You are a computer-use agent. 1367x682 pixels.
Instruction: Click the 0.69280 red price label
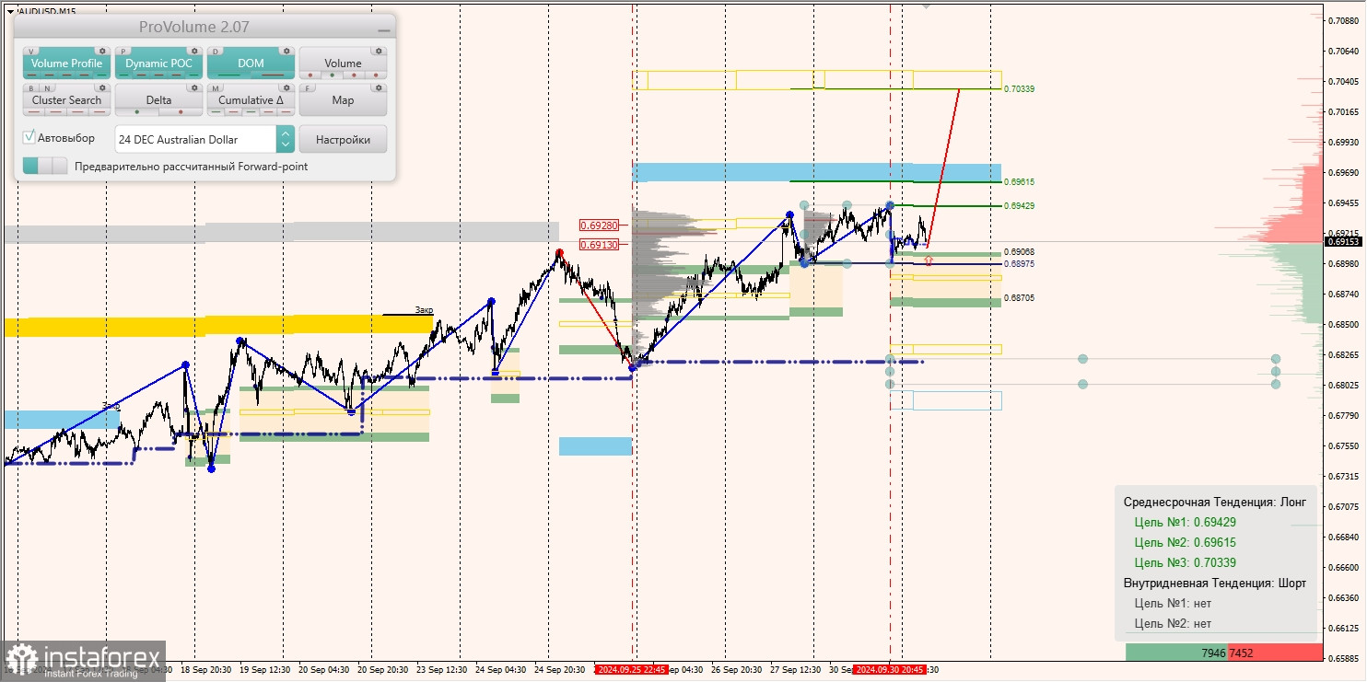599,225
